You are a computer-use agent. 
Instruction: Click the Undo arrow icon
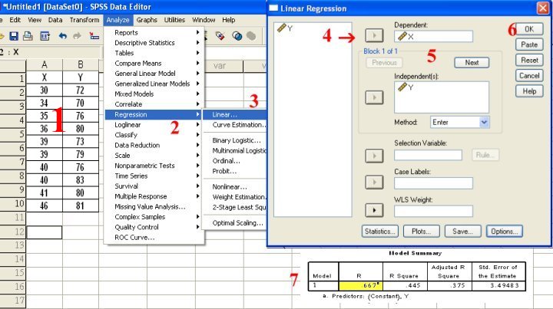63,36
